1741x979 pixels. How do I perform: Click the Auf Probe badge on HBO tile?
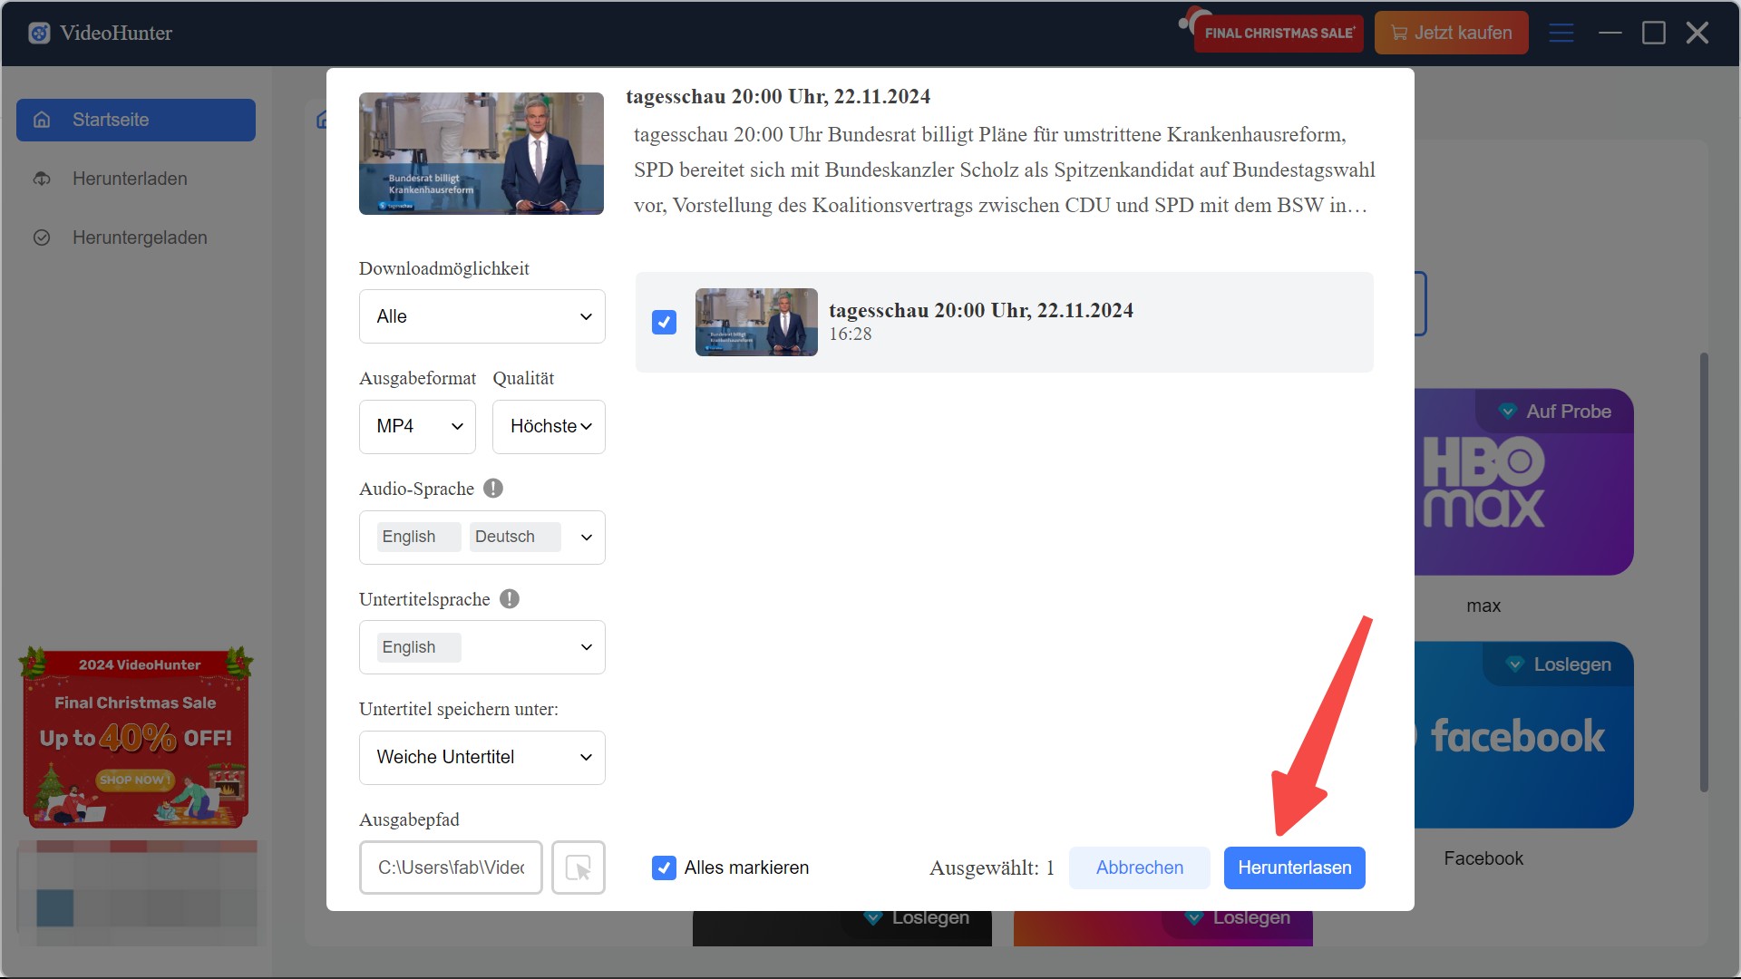point(1556,412)
